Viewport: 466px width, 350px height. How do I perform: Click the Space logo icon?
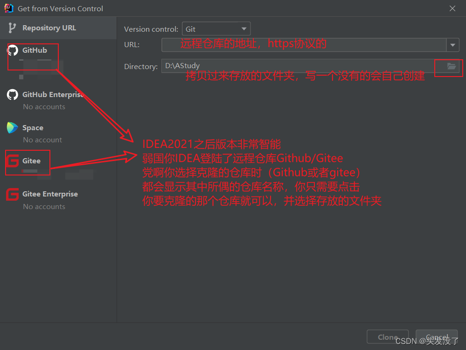pos(13,127)
